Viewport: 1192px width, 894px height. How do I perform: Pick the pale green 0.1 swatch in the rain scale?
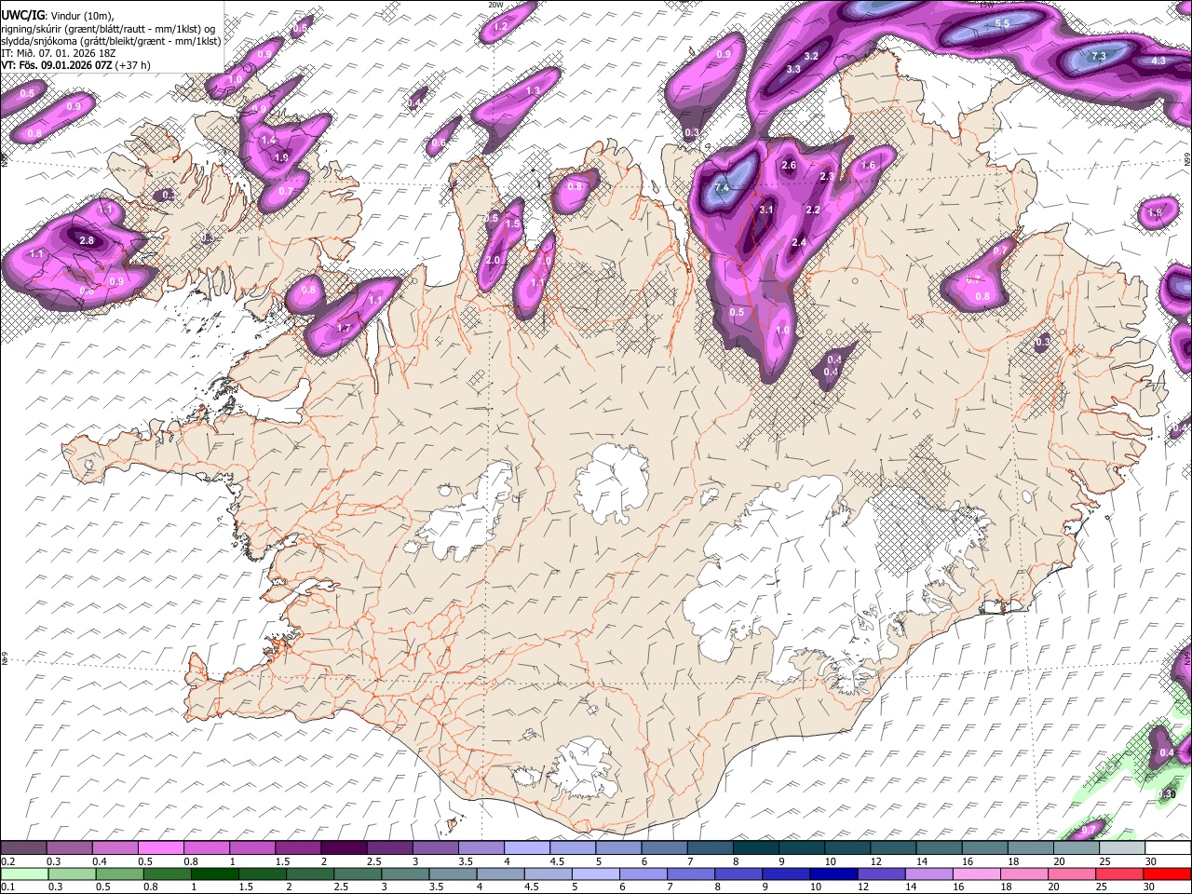(24, 874)
